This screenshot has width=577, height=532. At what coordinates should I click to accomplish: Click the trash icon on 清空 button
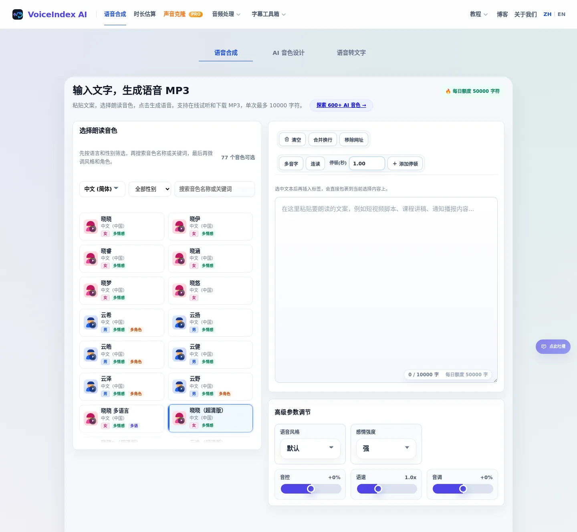(x=287, y=140)
